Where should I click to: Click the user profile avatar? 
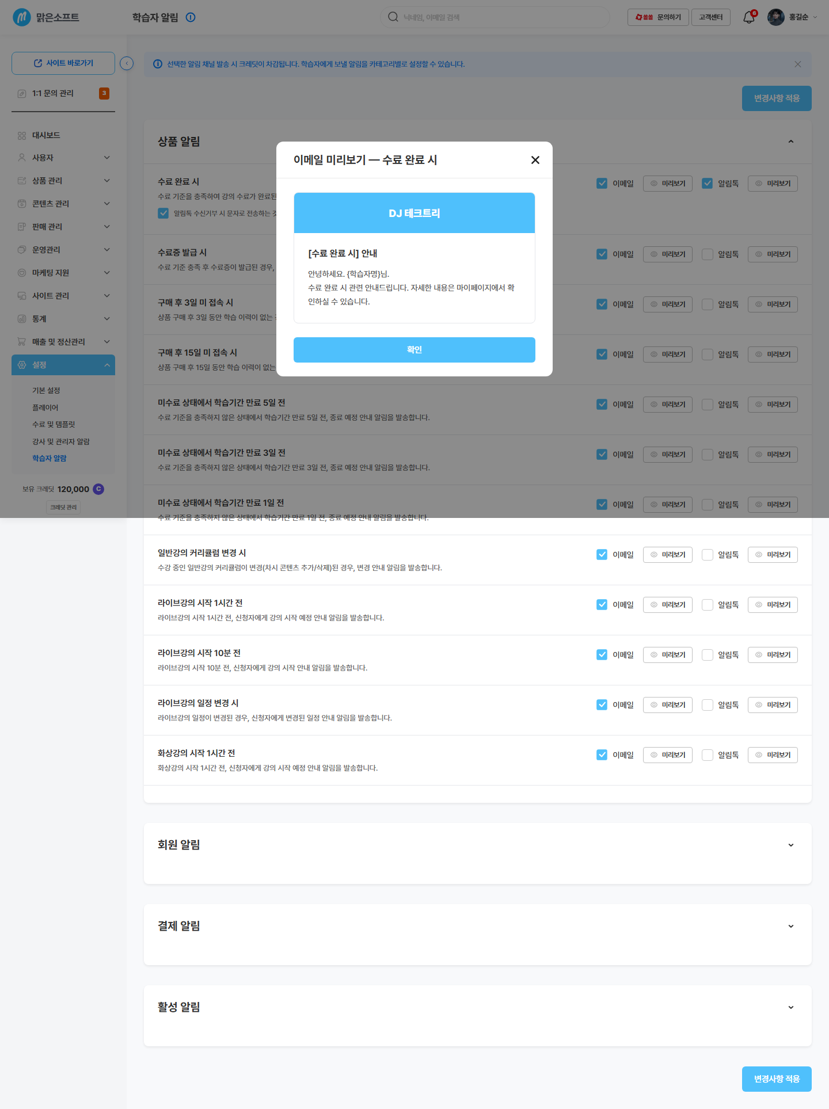click(x=776, y=17)
